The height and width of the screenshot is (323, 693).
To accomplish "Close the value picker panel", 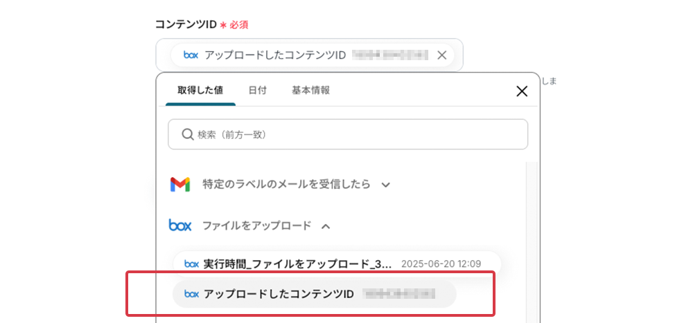I will (522, 91).
